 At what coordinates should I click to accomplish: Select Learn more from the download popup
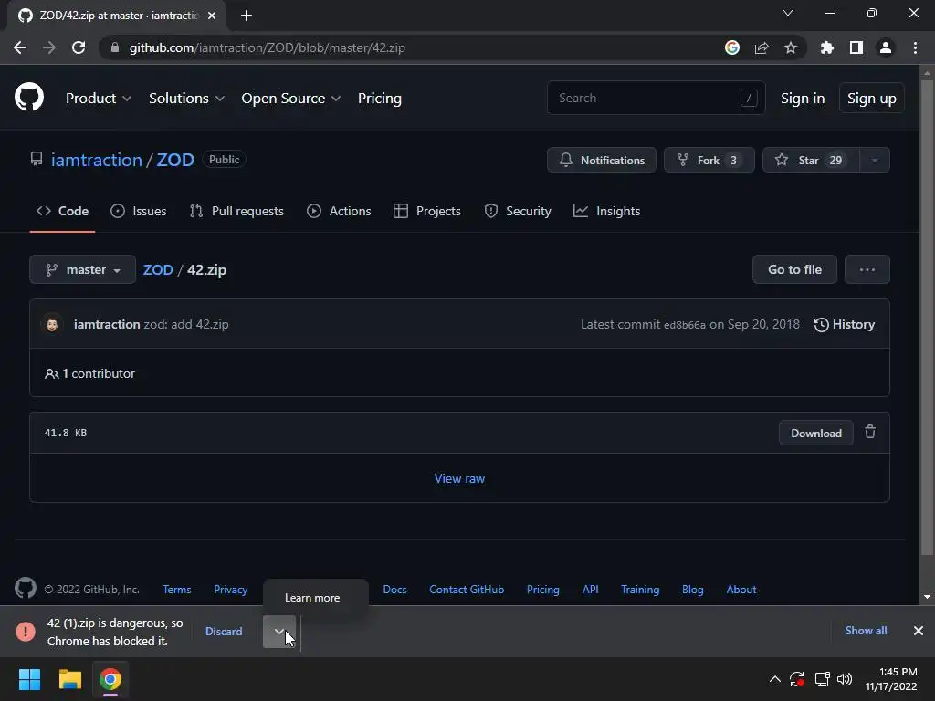coord(312,597)
